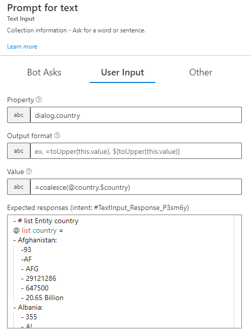Click the Output format help icon
Viewport: 251px width, 336px height.
click(x=57, y=136)
